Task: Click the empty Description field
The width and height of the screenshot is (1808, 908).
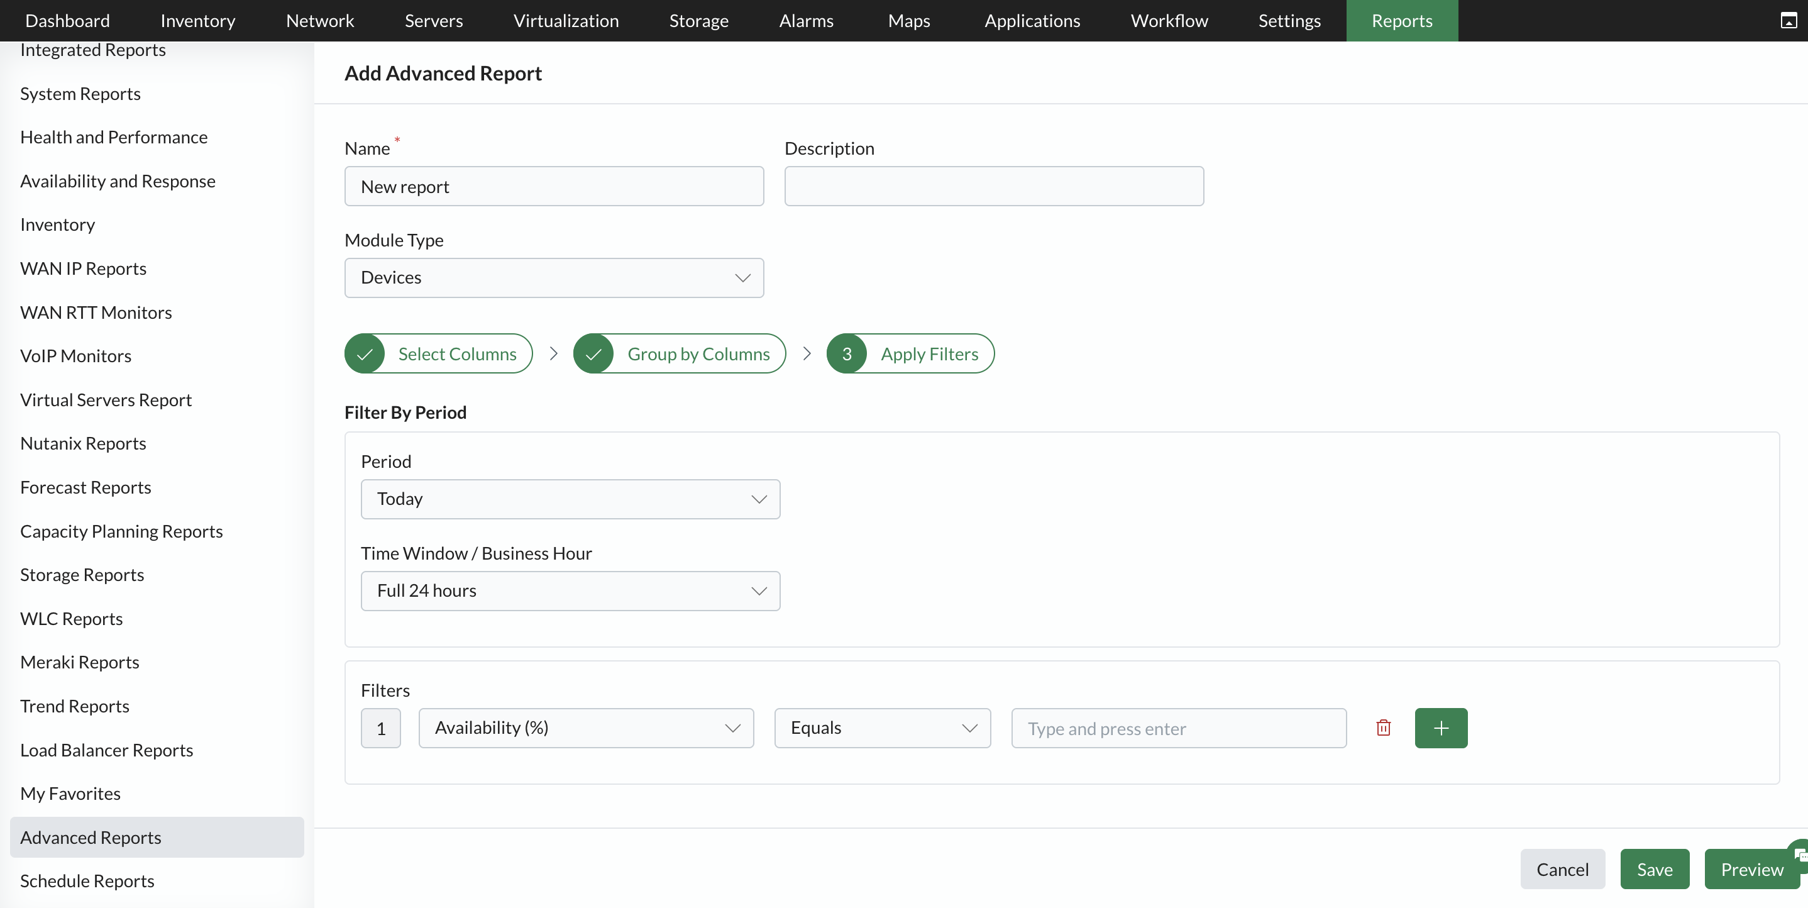Action: [x=994, y=186]
